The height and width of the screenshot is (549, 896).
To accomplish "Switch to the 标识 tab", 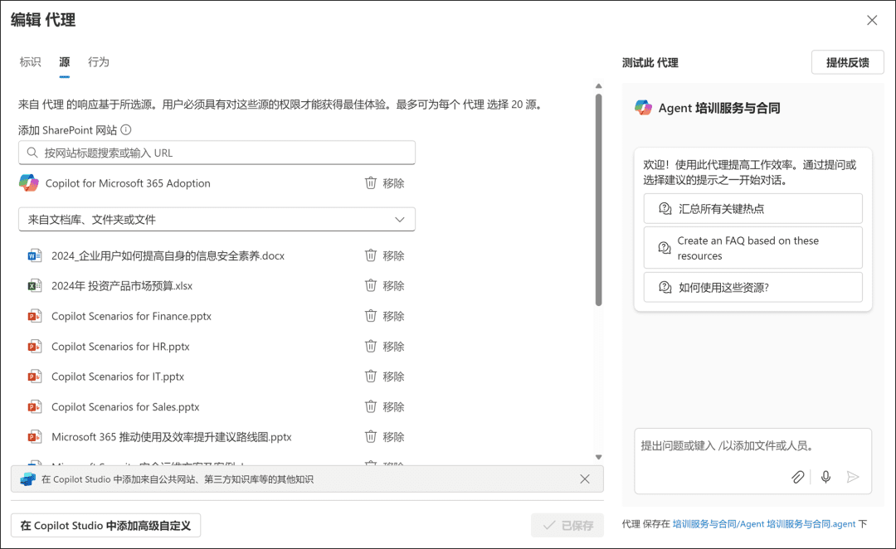I will click(x=31, y=61).
